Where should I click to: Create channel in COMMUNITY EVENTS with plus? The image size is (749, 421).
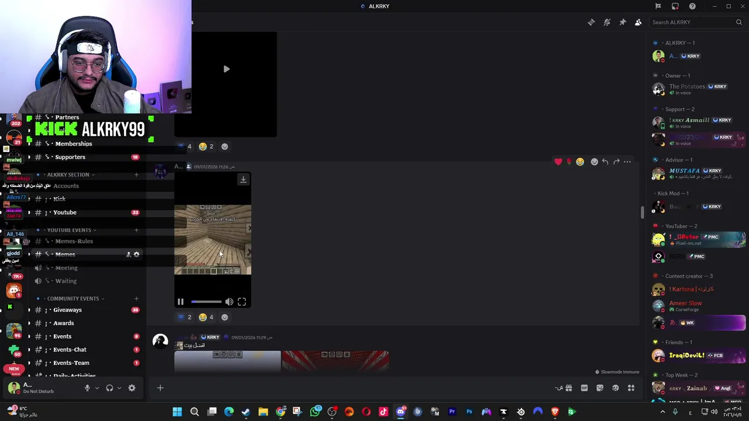pos(136,299)
